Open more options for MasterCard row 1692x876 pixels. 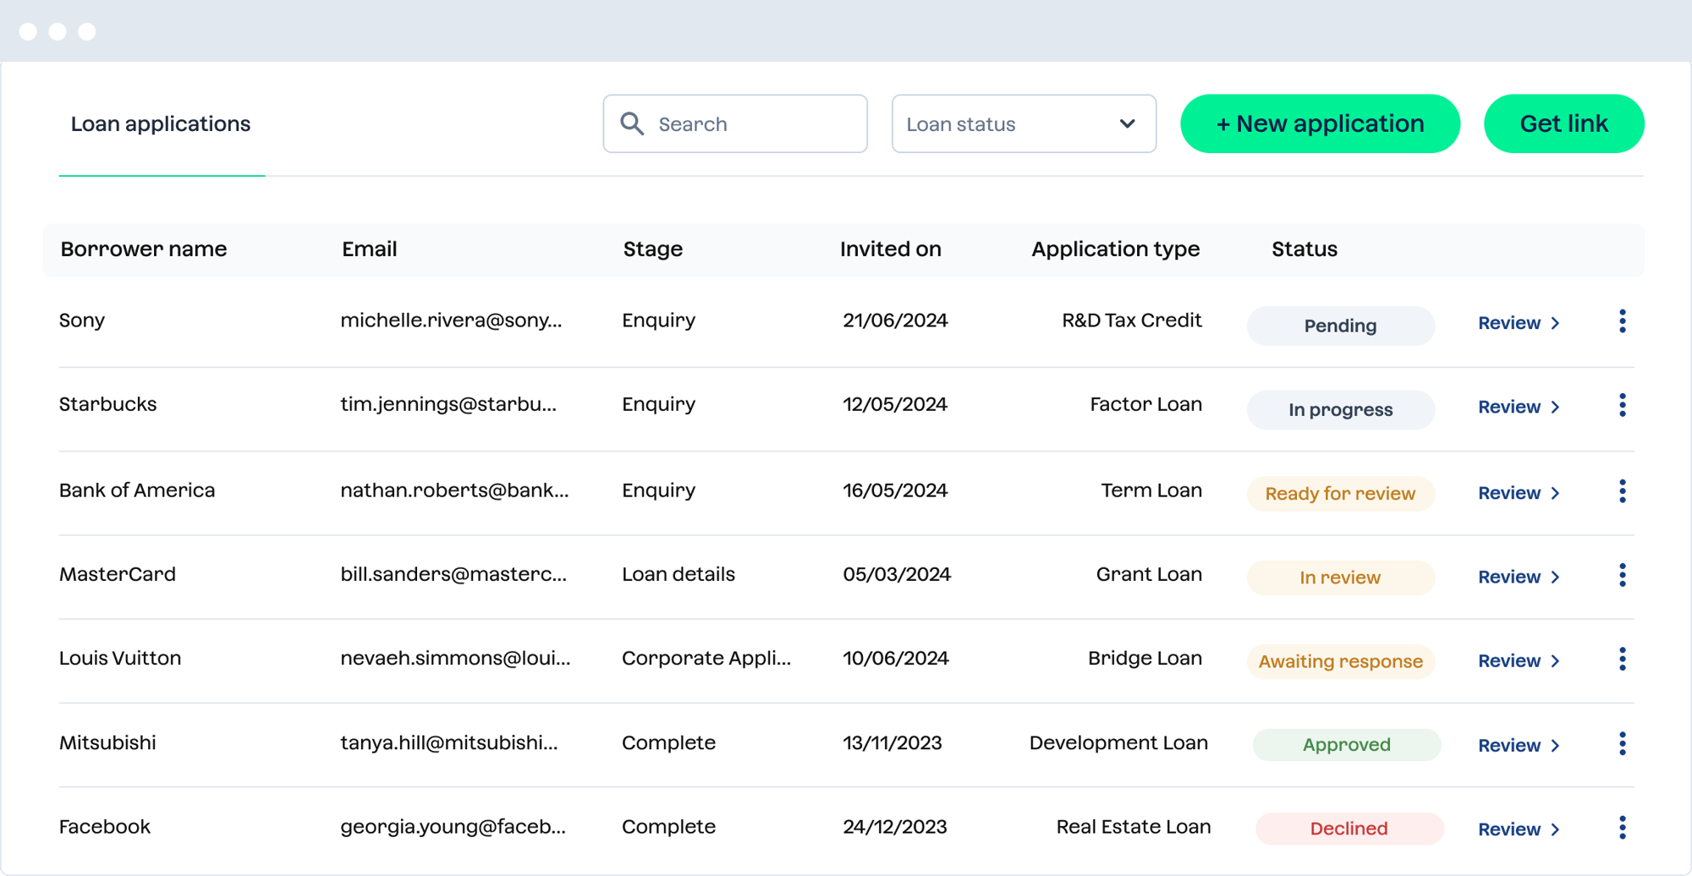tap(1622, 576)
